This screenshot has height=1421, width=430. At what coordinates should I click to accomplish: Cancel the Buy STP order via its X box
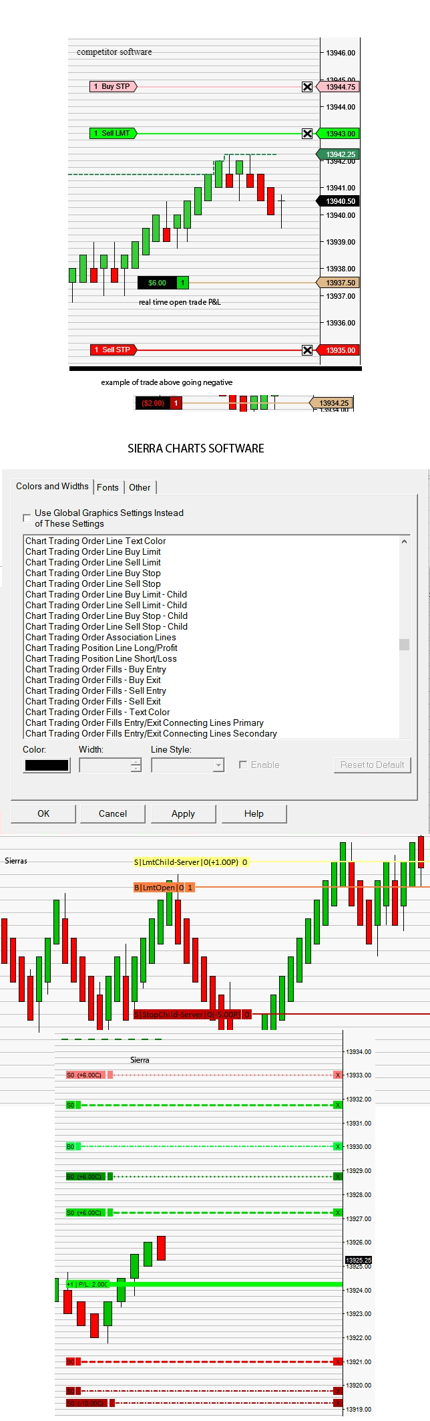pyautogui.click(x=307, y=87)
